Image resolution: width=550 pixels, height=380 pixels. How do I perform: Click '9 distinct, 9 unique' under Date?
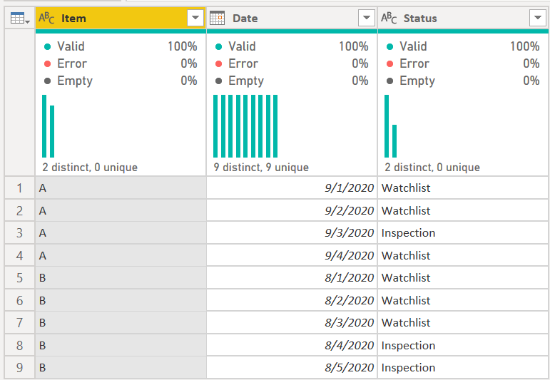tap(261, 168)
